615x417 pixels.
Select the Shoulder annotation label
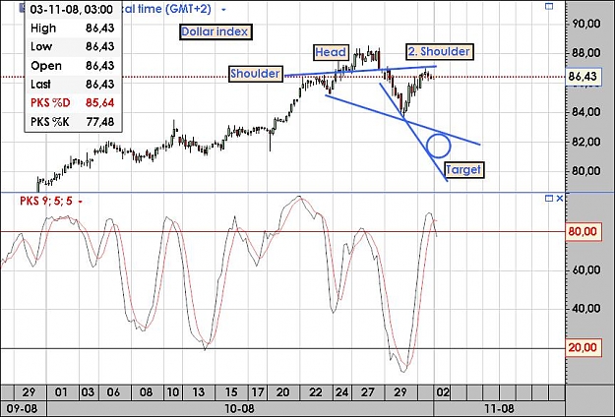click(255, 74)
